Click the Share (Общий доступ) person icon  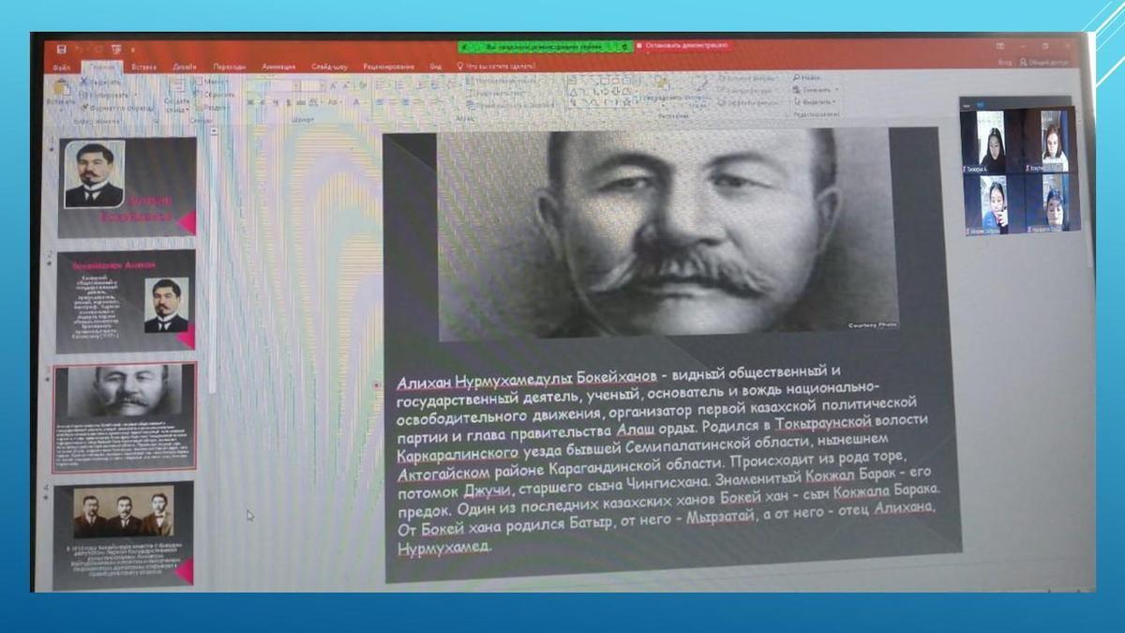click(x=1024, y=62)
